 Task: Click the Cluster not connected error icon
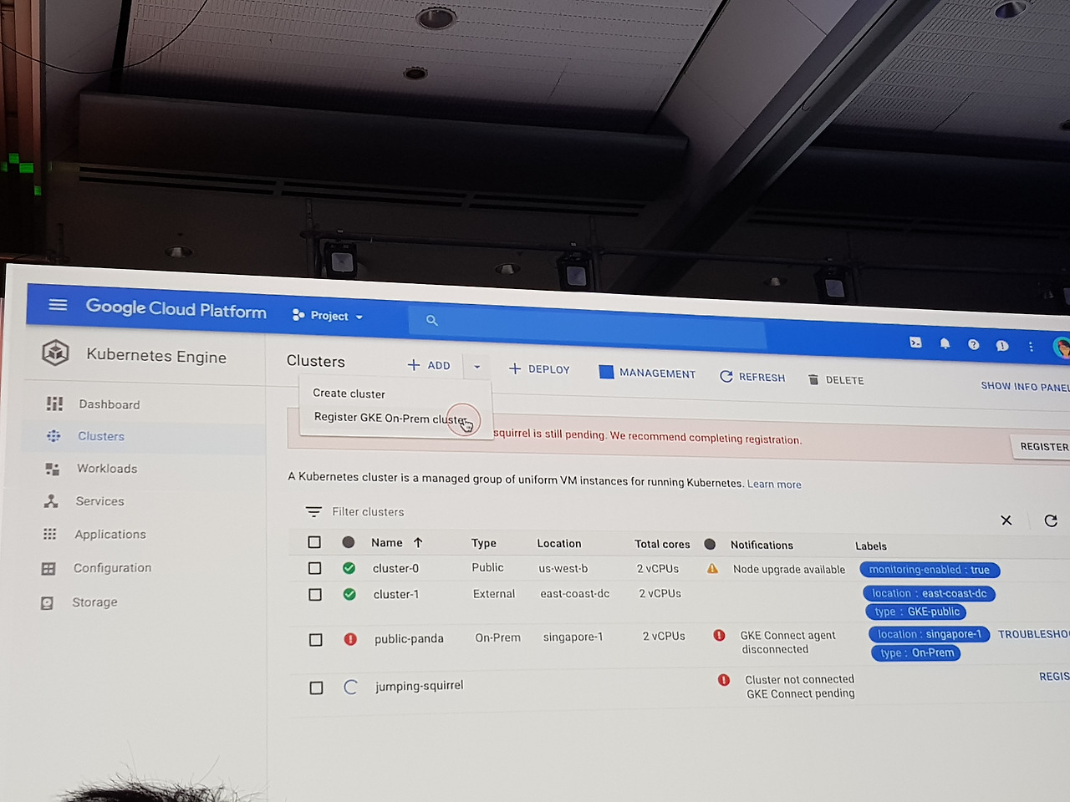pos(724,680)
